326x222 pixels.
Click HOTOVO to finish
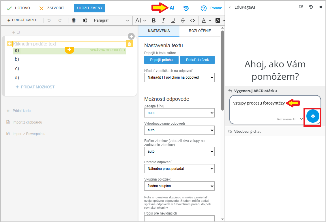point(18,8)
